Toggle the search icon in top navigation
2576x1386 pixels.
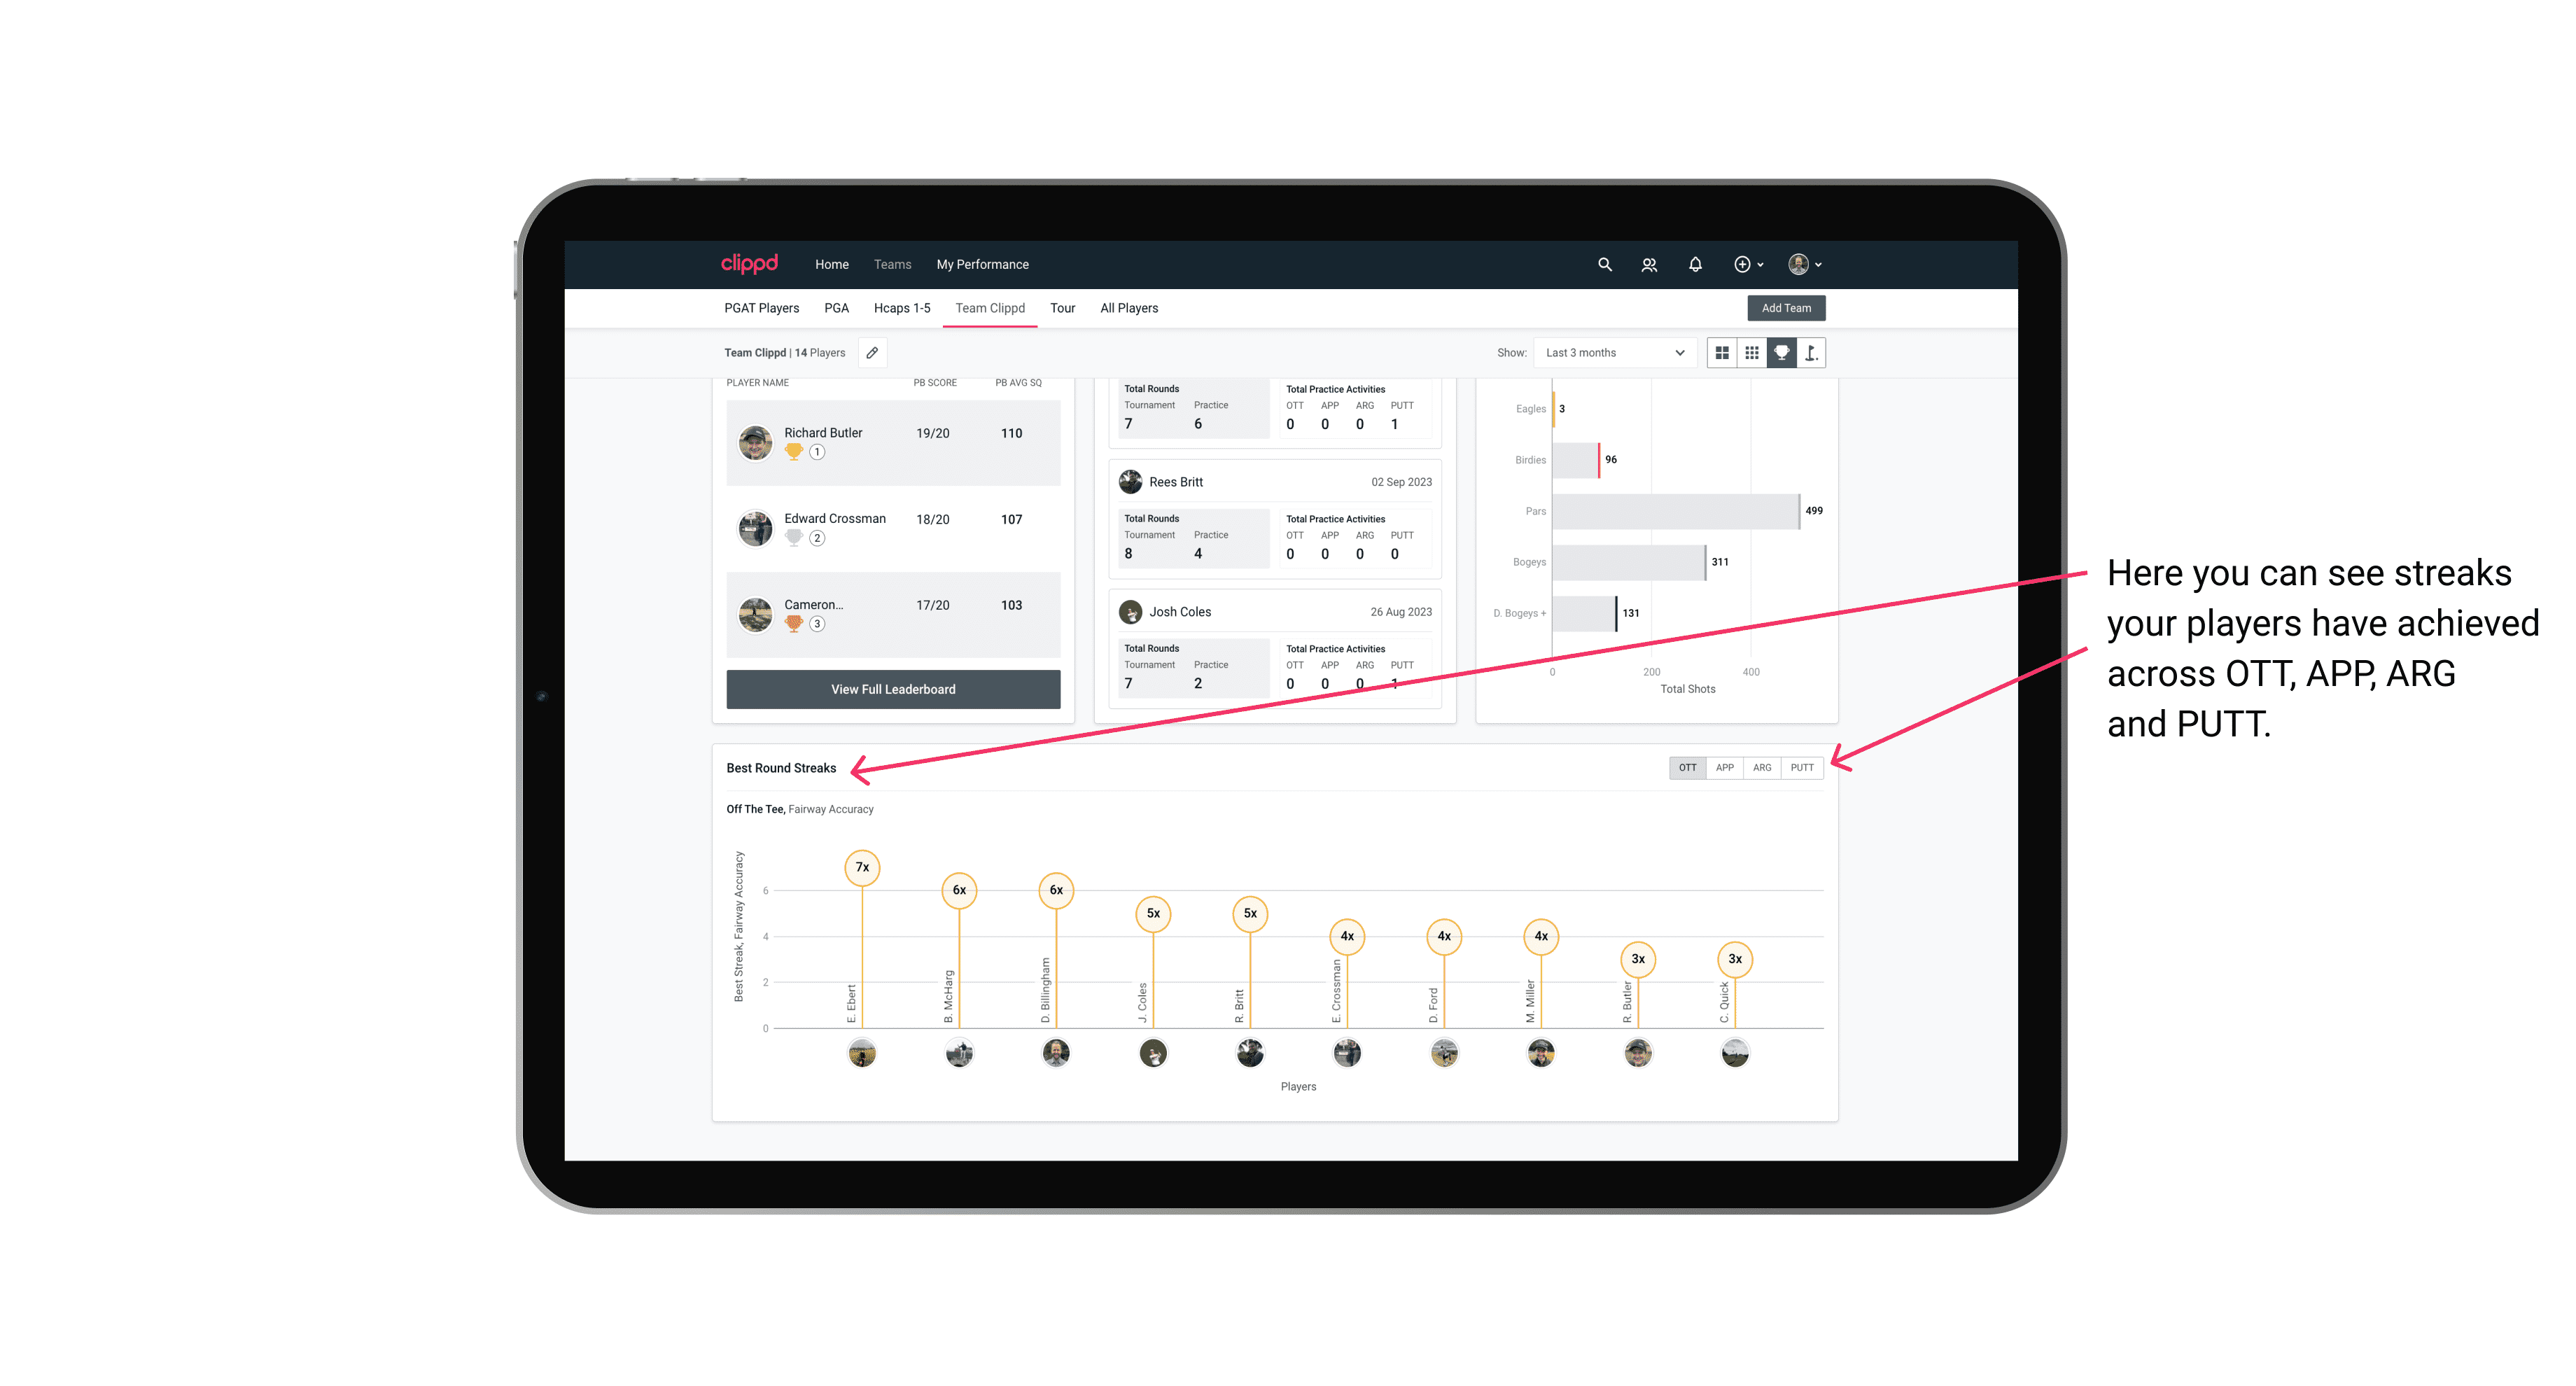(x=1605, y=265)
